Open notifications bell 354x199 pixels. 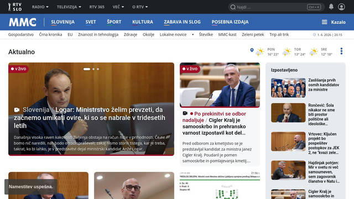[x=331, y=7]
